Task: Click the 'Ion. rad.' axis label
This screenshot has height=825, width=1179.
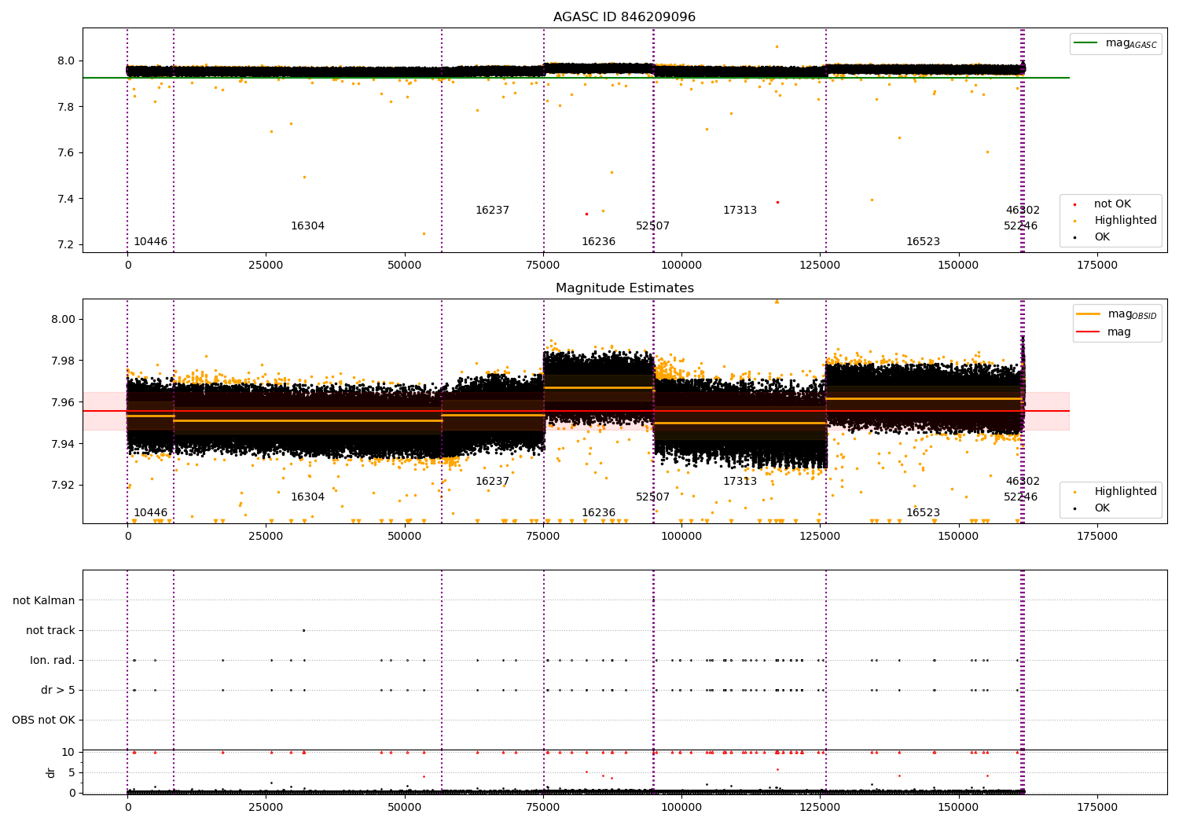Action: pyautogui.click(x=53, y=660)
